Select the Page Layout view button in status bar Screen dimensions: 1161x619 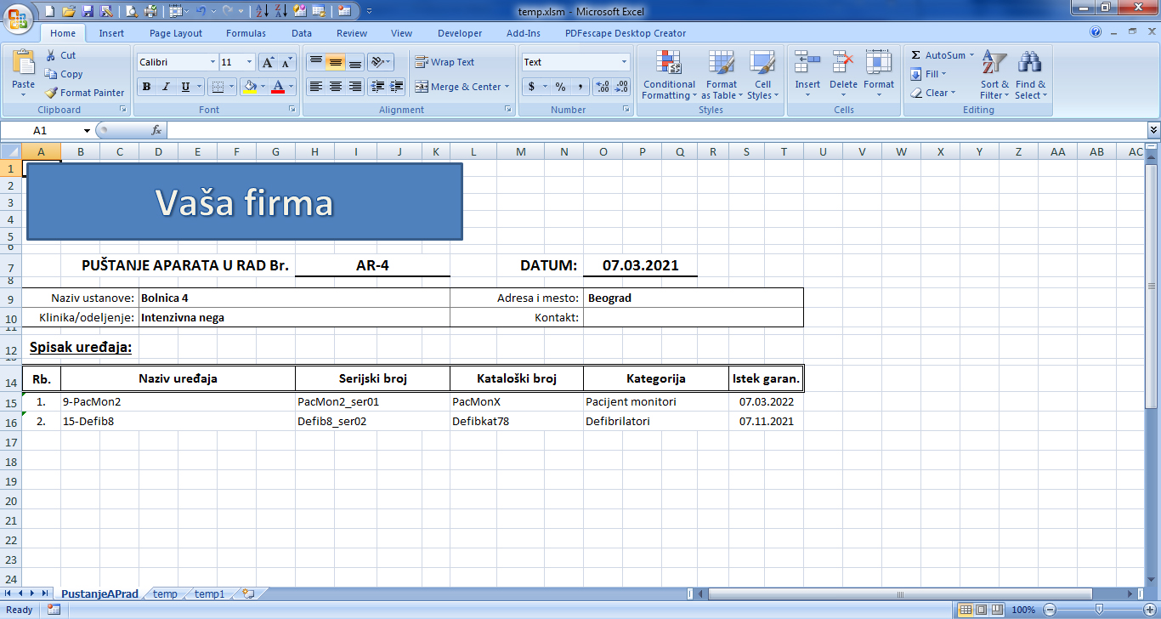[x=983, y=610]
